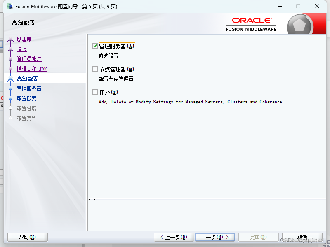Click the Fusion Middleware window title icon
The width and height of the screenshot is (330, 247).
pos(9,6)
